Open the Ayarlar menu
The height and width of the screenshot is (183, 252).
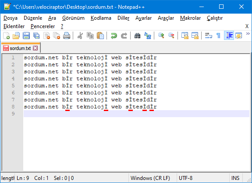(x=143, y=18)
